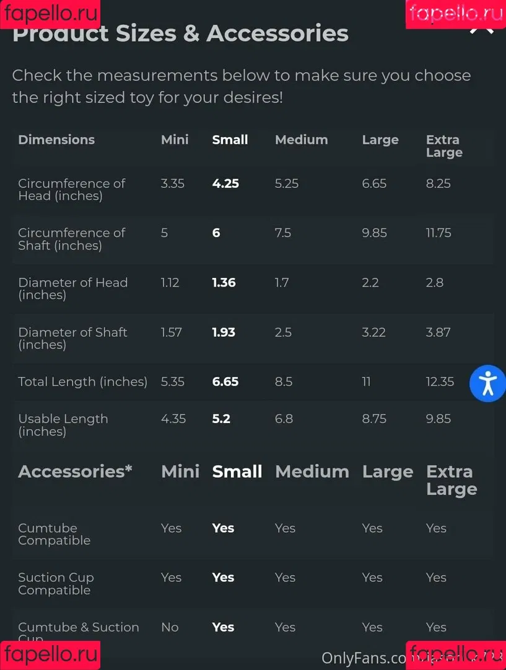Click the Small header in the Accessories section
This screenshot has height=670, width=506.
(x=237, y=471)
